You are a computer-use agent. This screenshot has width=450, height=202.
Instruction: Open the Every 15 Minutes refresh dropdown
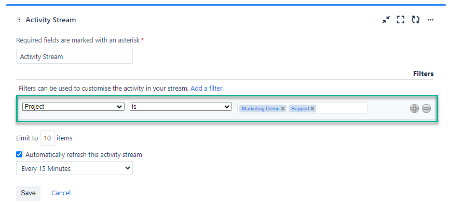coord(74,168)
